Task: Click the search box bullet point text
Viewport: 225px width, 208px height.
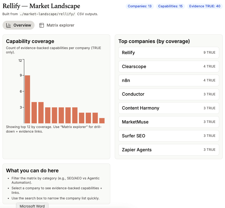Action: [55, 198]
